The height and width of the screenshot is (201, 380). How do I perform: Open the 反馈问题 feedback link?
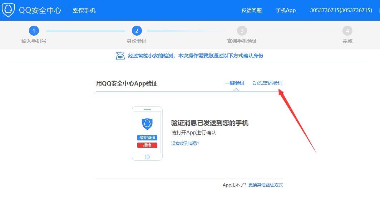coord(251,10)
